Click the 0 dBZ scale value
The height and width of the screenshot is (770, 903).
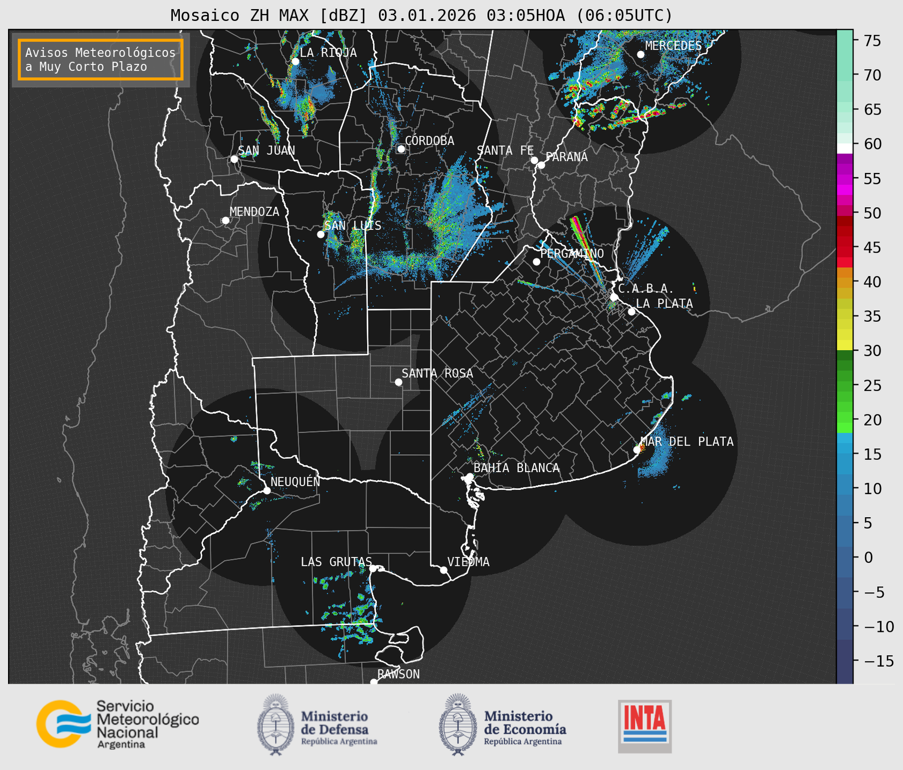pos(868,557)
